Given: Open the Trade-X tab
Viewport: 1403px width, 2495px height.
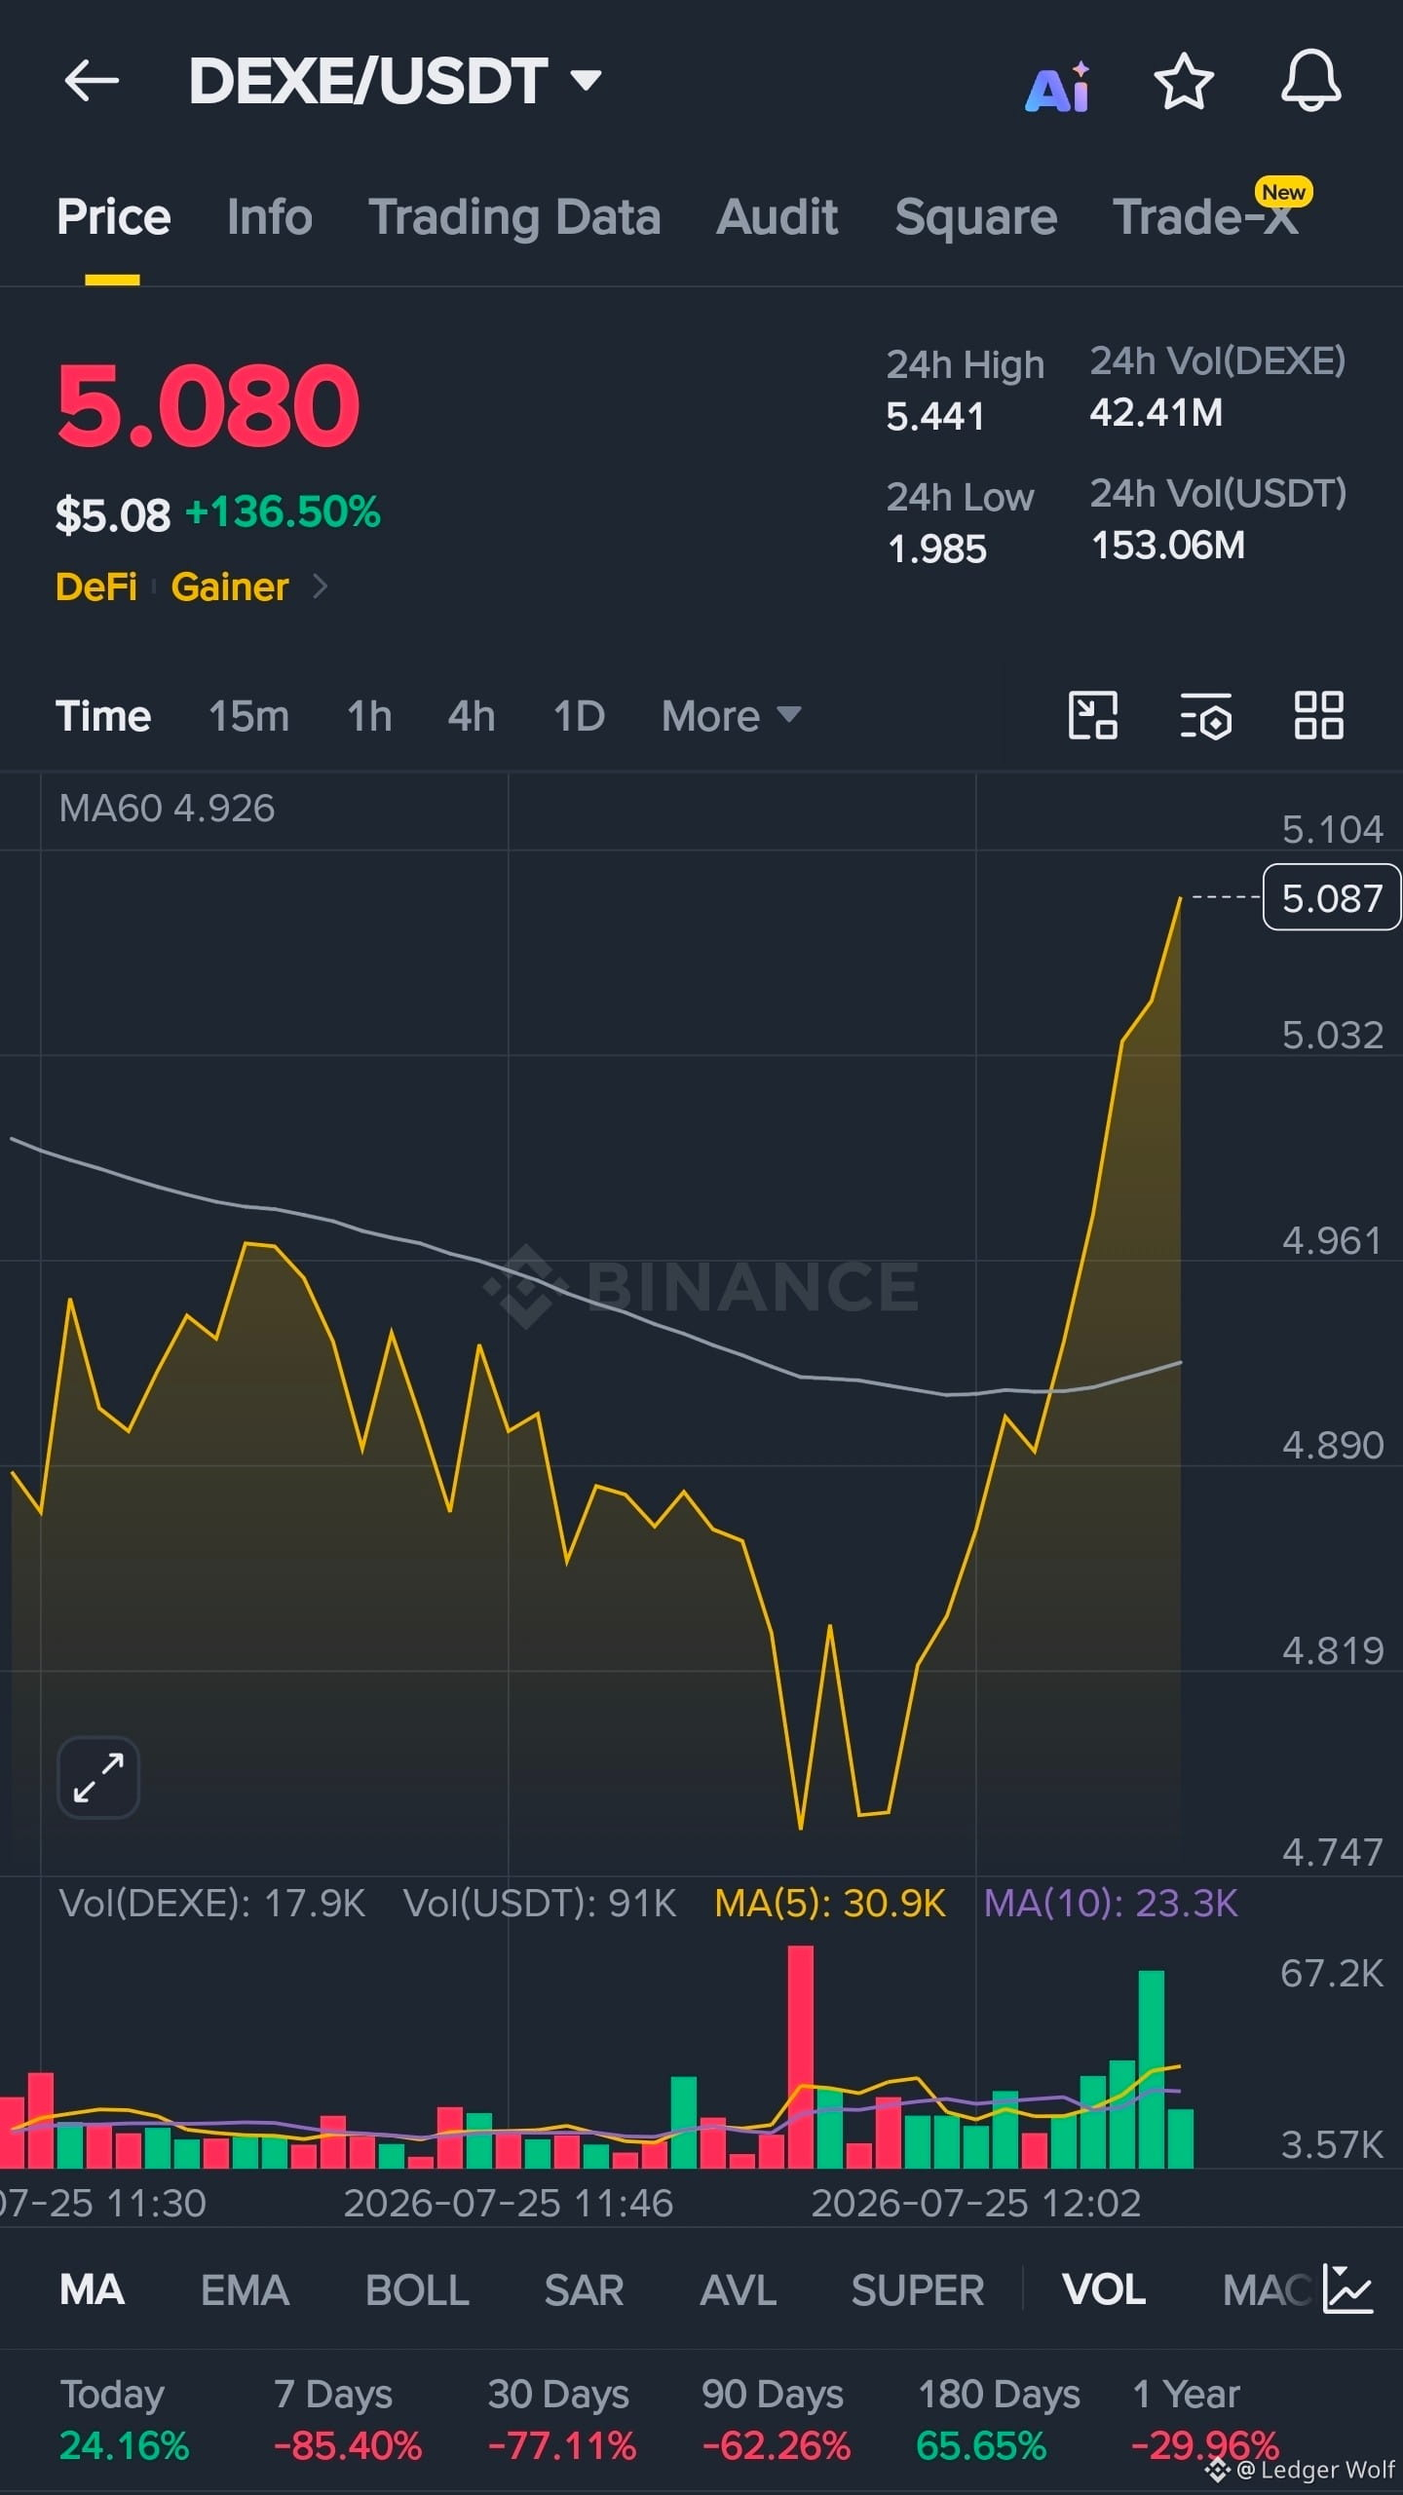Looking at the screenshot, I should click(x=1206, y=216).
